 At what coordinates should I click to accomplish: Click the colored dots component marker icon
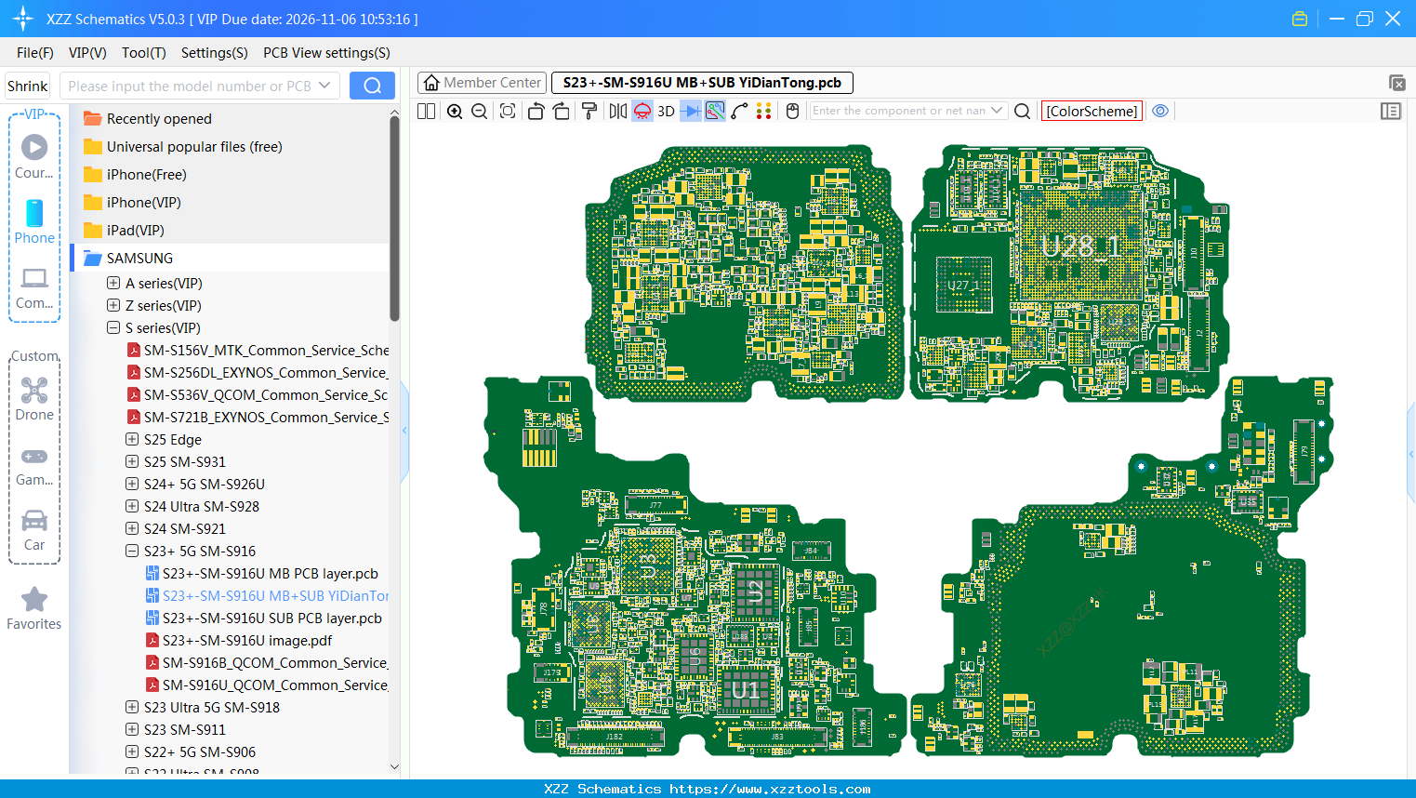coord(763,111)
